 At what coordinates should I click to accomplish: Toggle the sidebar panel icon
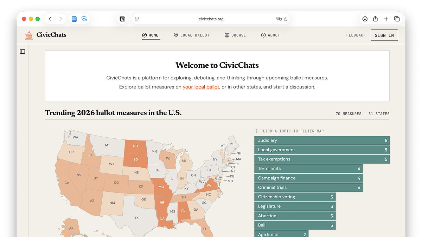[23, 52]
